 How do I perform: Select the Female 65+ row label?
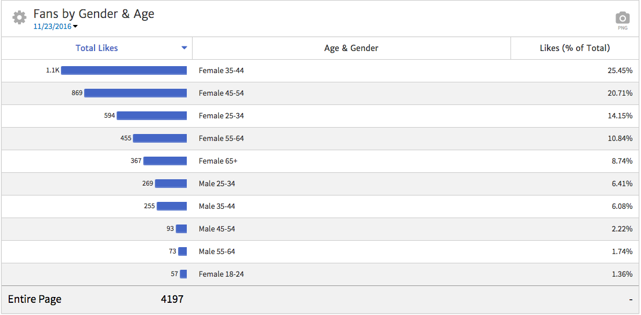[218, 161]
